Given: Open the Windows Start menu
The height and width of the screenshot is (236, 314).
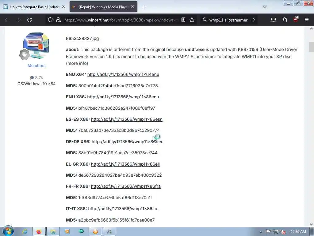Looking at the screenshot, I should (8, 231).
